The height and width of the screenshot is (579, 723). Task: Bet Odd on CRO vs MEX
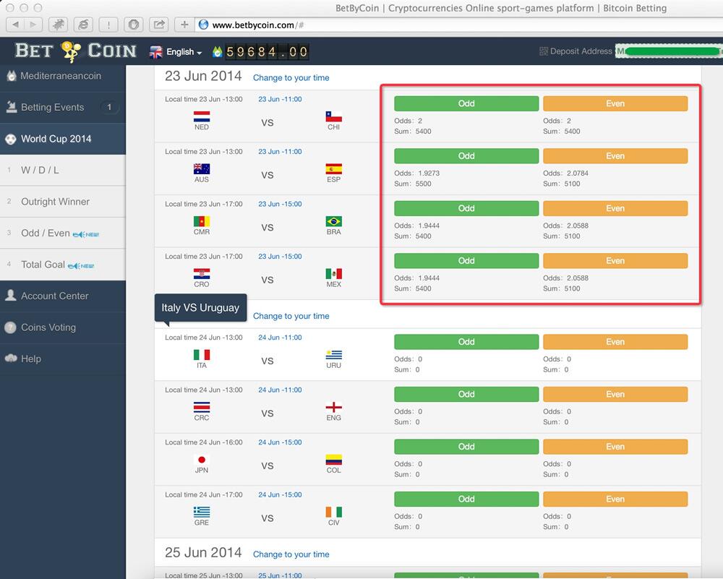click(466, 261)
